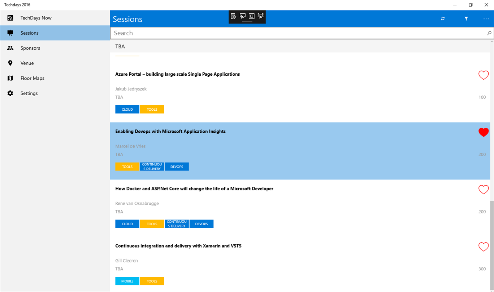Open Settings from the sidebar
This screenshot has height=292, width=494.
55,93
